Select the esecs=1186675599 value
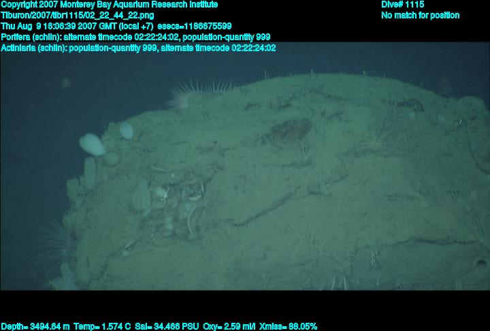 [195, 27]
